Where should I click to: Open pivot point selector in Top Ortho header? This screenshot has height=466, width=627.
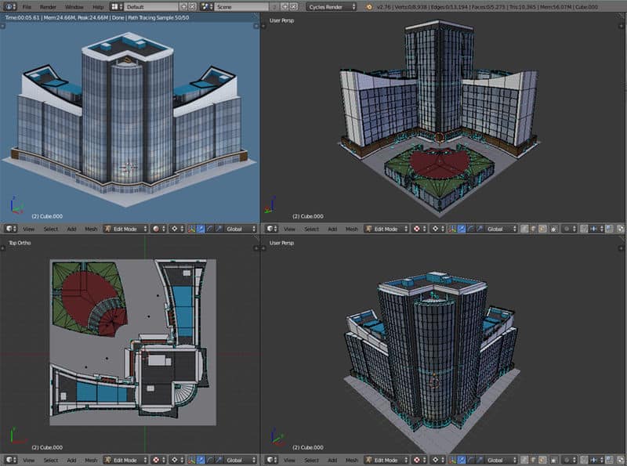pyautogui.click(x=176, y=460)
